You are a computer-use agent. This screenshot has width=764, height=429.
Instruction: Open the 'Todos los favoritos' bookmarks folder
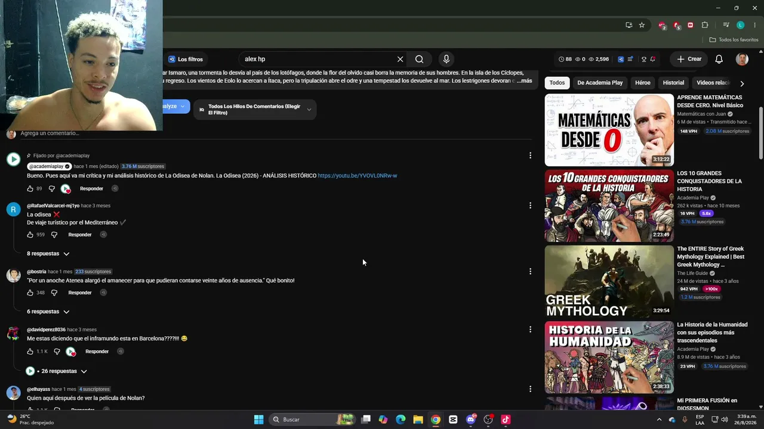pos(734,40)
